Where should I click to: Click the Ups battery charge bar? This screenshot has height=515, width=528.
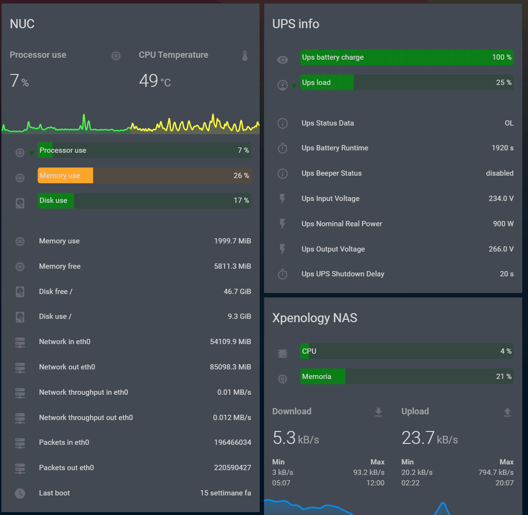tap(407, 57)
